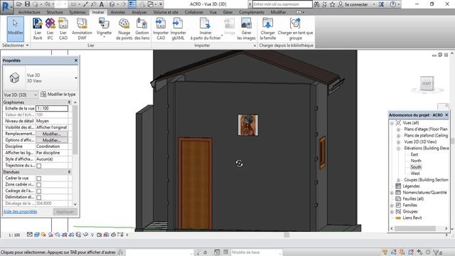The image size is (455, 256).
Task: Click Modifier button for Remplacement row
Action: [x=52, y=134]
